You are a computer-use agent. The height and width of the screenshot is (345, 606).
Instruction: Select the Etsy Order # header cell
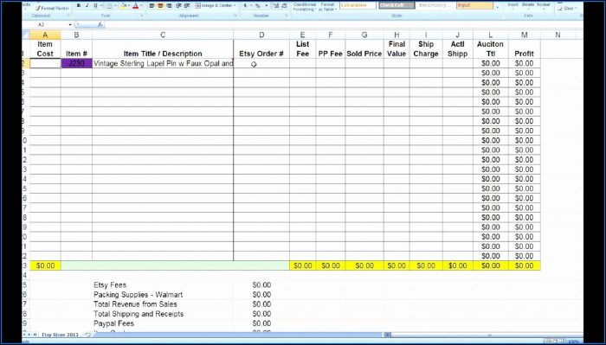point(261,49)
